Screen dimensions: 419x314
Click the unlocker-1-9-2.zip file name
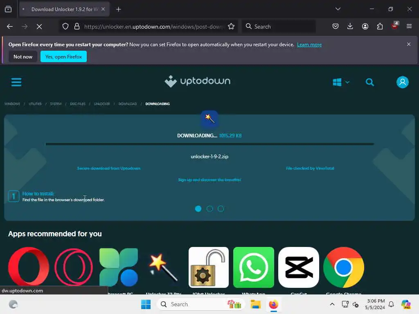coord(209,157)
